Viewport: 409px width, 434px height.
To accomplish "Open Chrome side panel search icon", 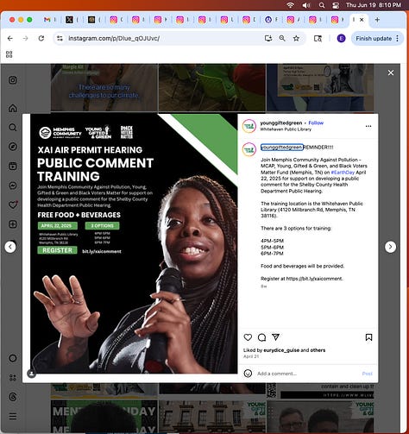I will [318, 38].
